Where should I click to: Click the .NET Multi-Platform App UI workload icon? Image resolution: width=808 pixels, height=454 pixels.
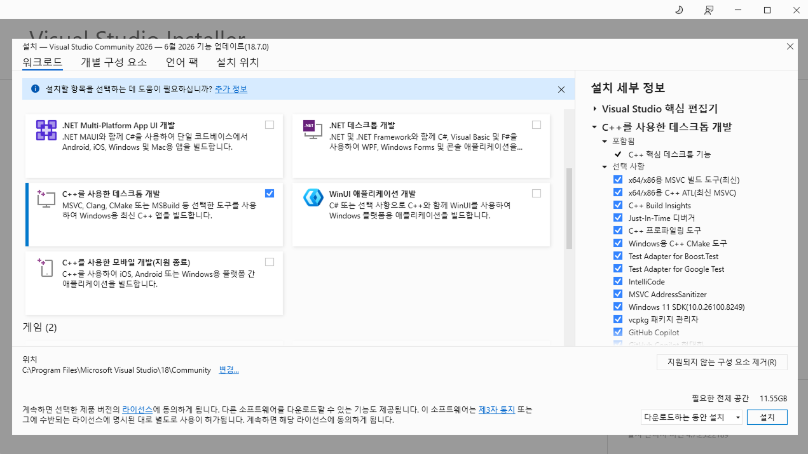coord(46,130)
